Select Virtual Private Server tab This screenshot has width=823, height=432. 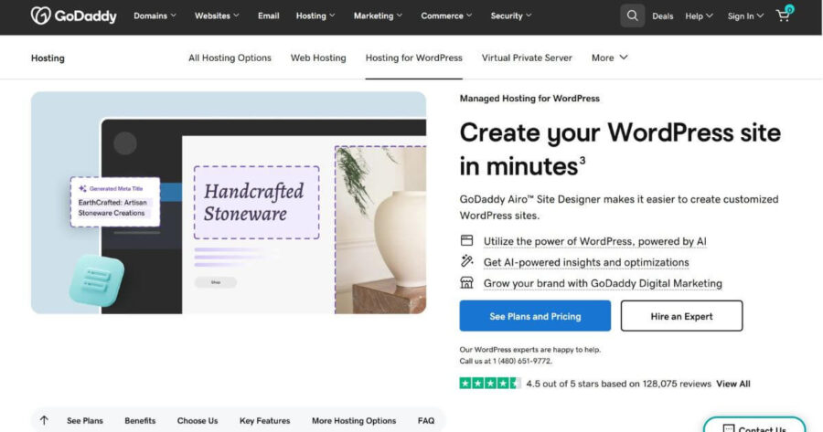(527, 58)
